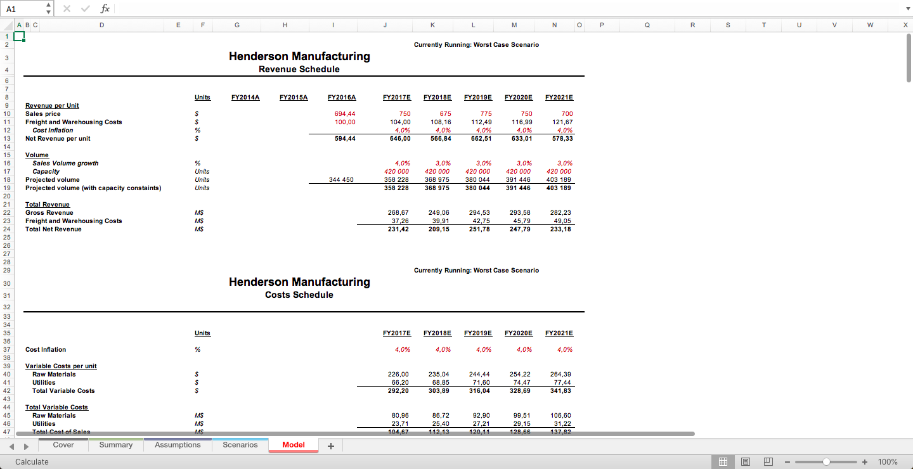Open the Name Box stepper arrows

tap(49, 8)
